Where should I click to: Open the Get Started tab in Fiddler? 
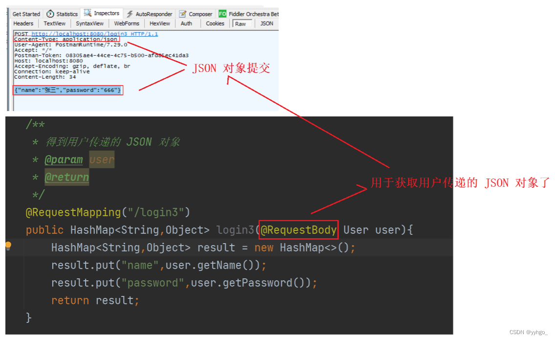pyautogui.click(x=26, y=14)
